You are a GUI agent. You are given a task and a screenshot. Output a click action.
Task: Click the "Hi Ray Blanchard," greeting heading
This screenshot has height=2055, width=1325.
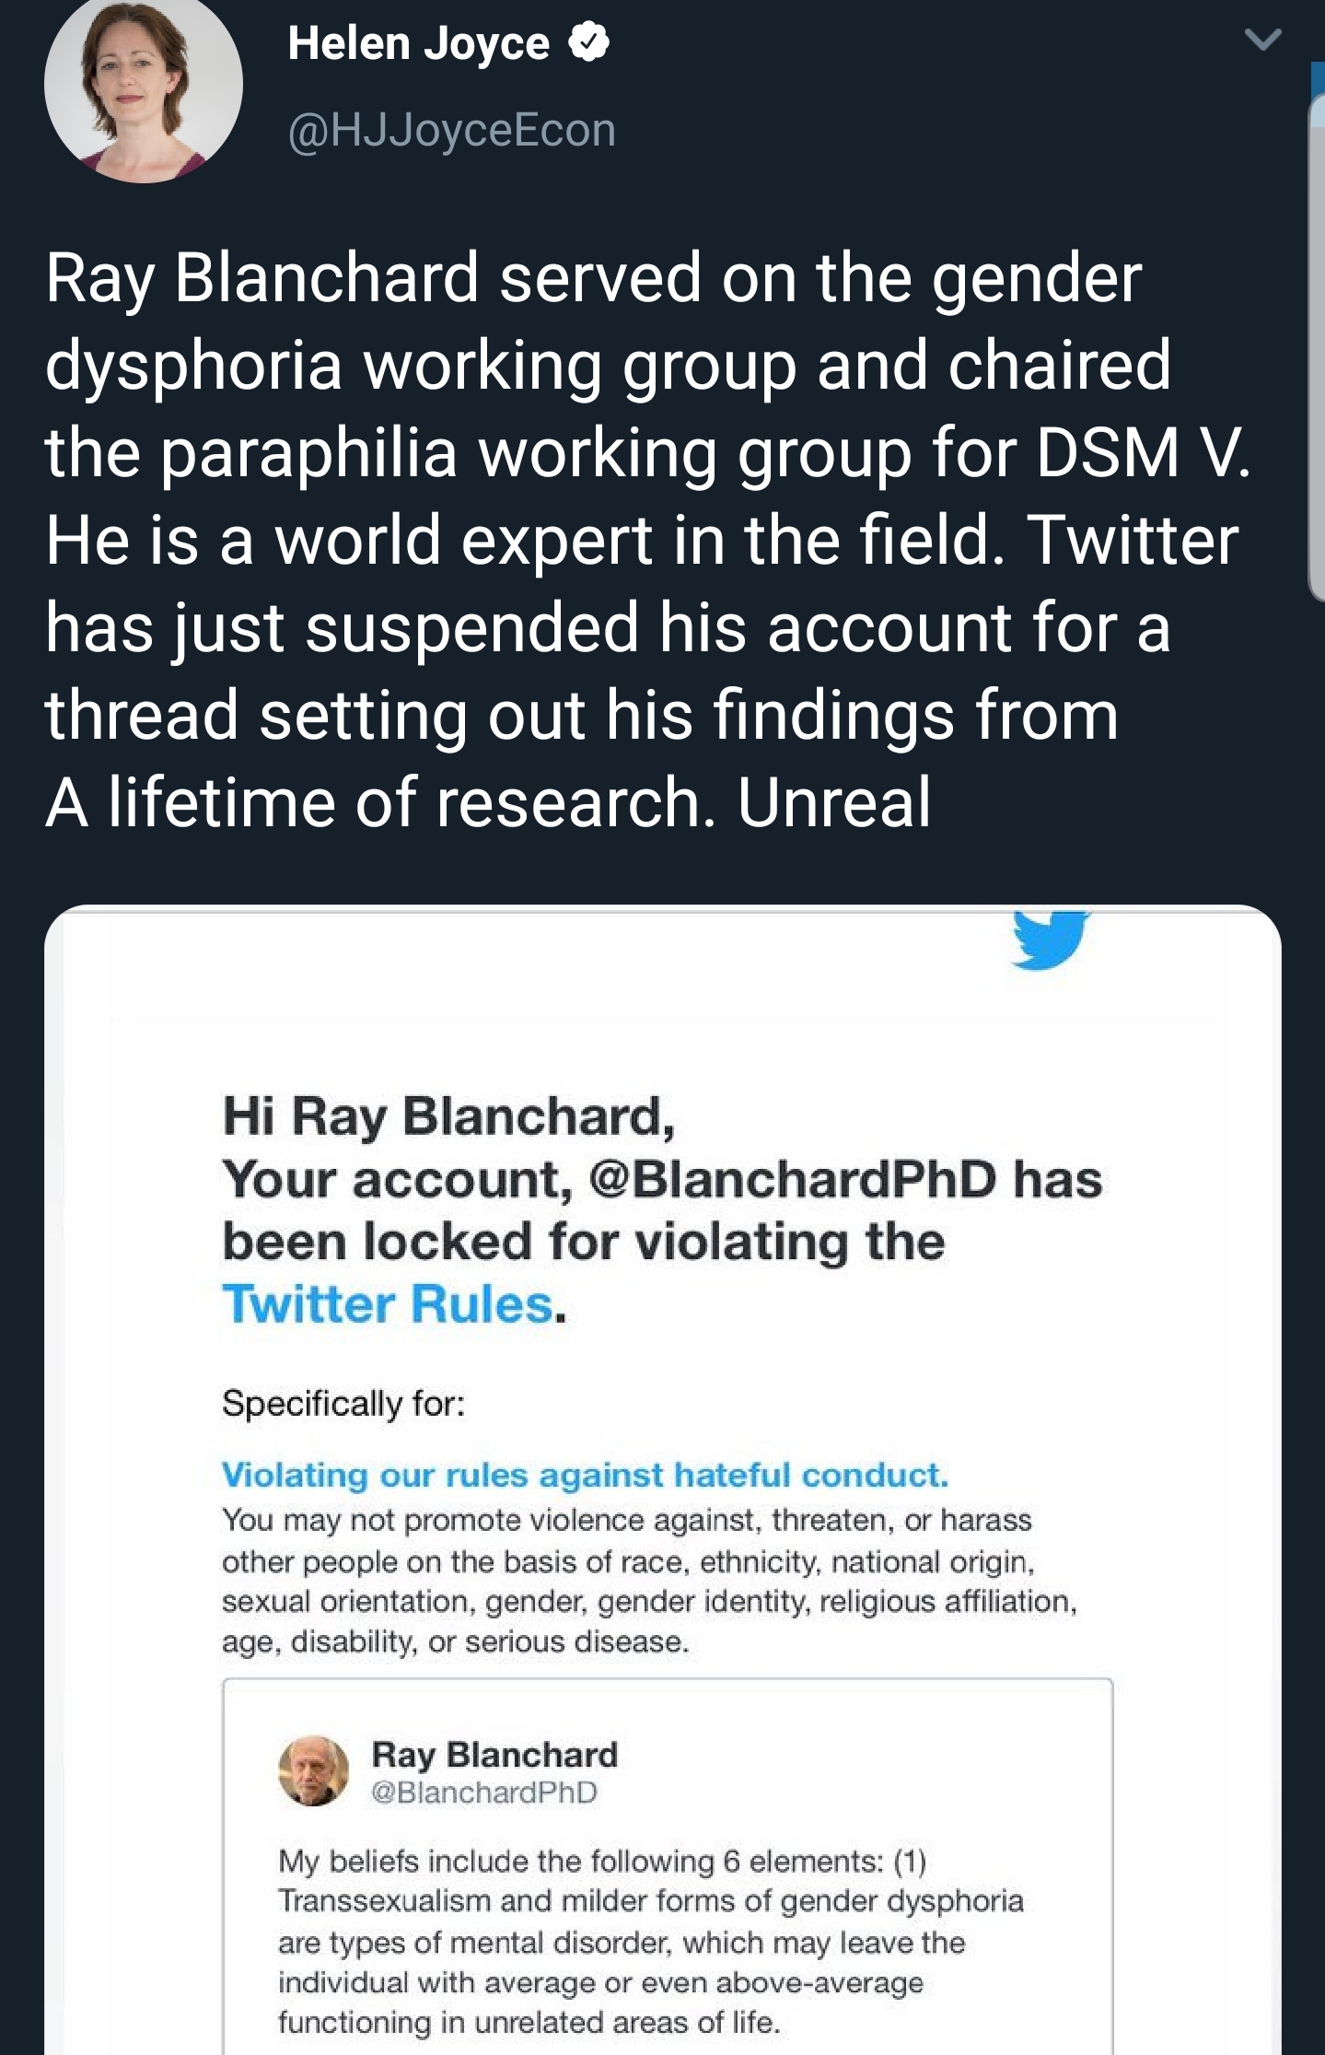(x=448, y=1115)
